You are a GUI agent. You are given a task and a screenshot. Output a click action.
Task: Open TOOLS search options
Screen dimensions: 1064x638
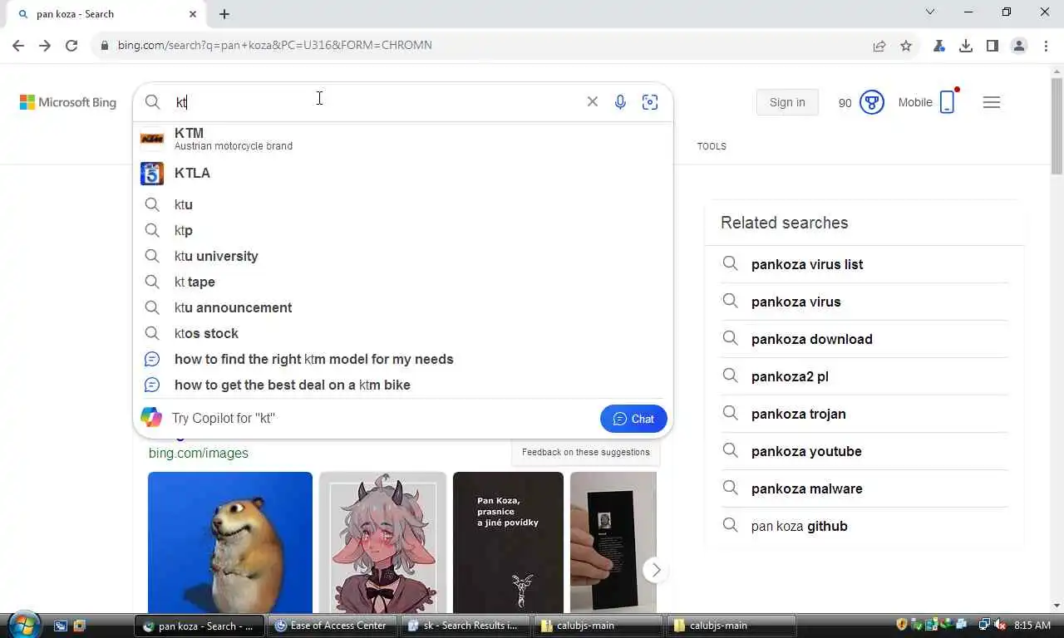point(712,146)
